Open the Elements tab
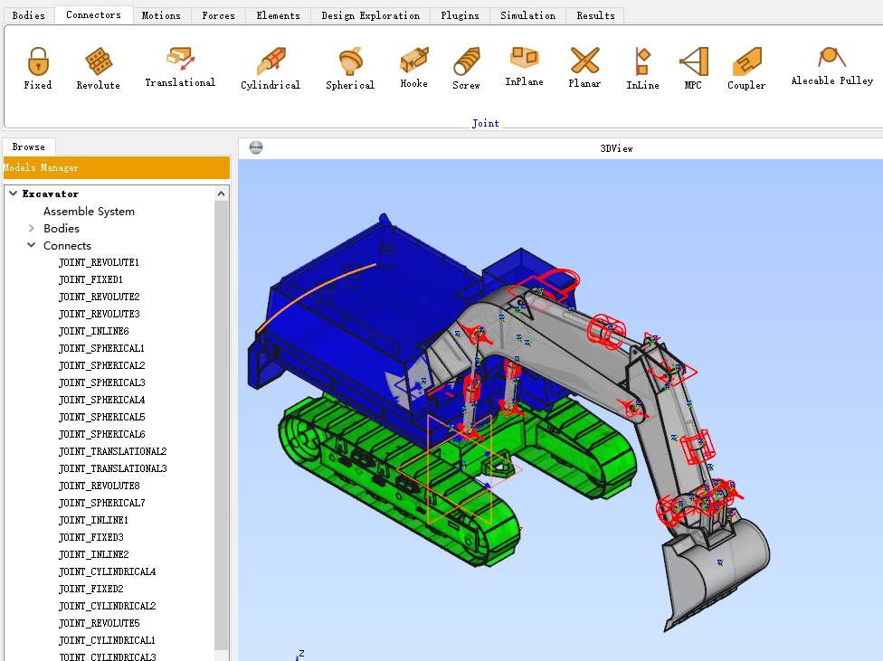The height and width of the screenshot is (661, 883). (278, 15)
